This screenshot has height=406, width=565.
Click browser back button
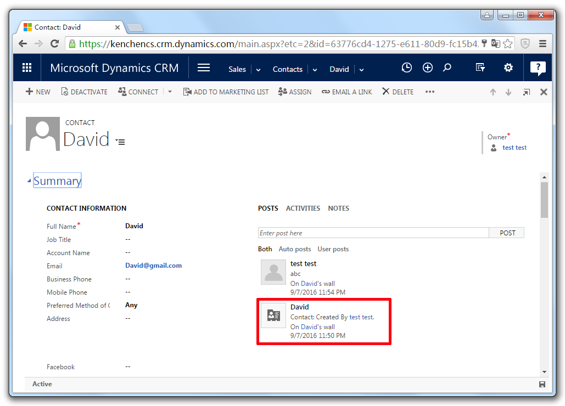pyautogui.click(x=23, y=43)
